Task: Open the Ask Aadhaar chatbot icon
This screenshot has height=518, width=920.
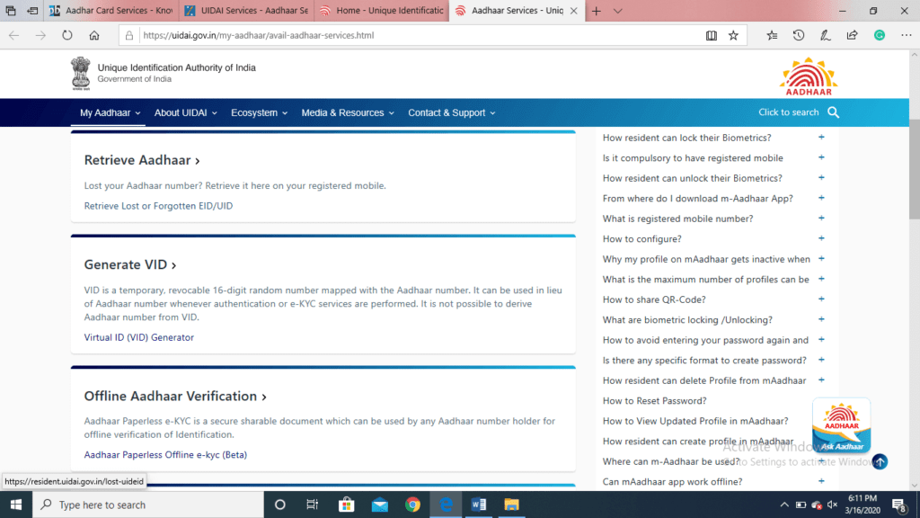Action: (x=841, y=426)
